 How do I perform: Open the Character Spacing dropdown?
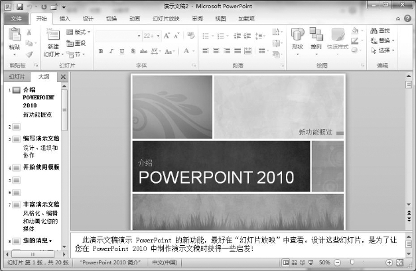click(156, 51)
